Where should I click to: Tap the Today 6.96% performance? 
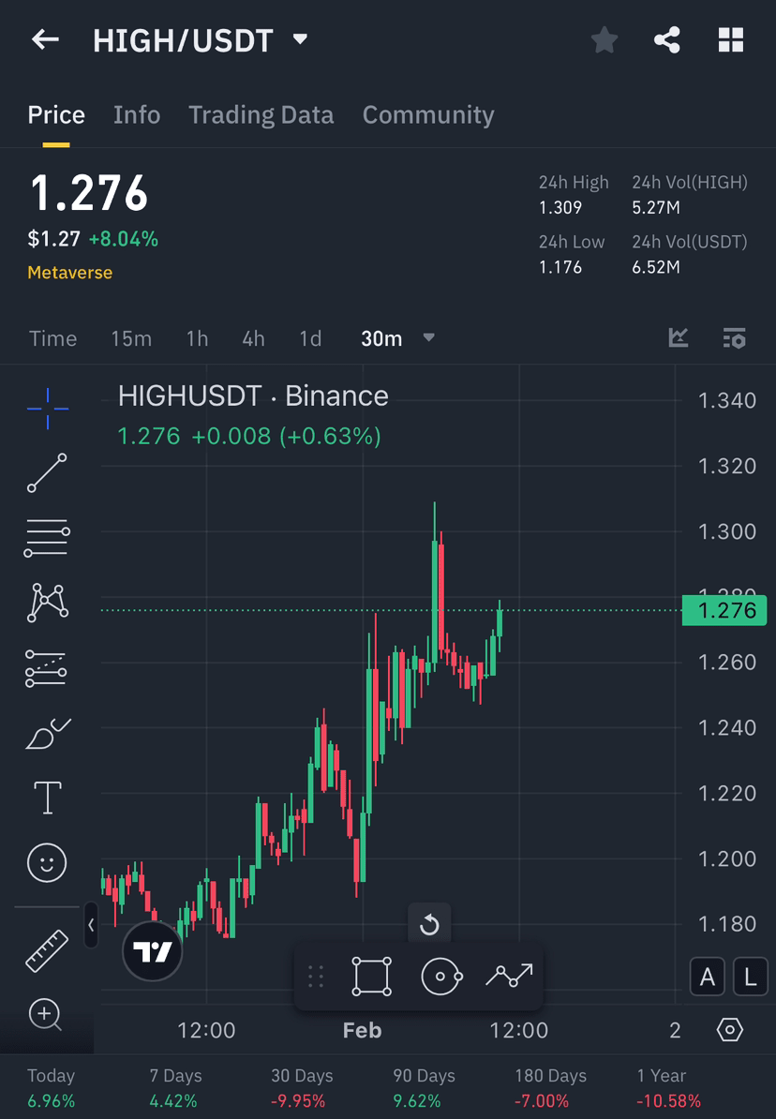click(x=51, y=1087)
